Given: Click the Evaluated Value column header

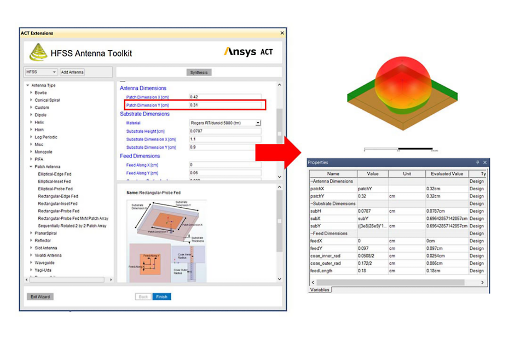Looking at the screenshot, I should (447, 174).
